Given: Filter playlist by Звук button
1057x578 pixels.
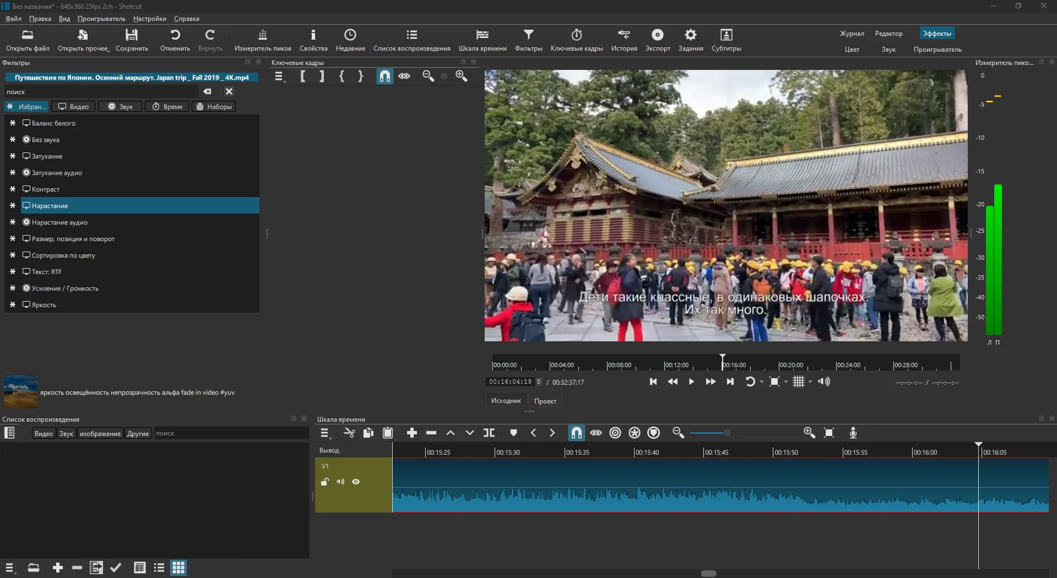Looking at the screenshot, I should click(x=66, y=434).
